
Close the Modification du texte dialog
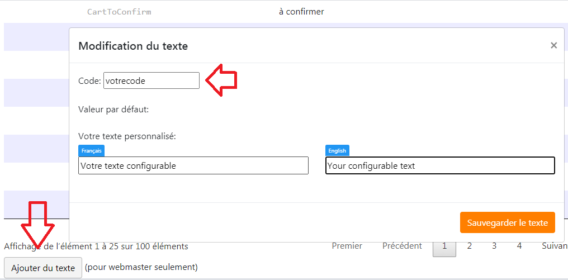pos(553,45)
